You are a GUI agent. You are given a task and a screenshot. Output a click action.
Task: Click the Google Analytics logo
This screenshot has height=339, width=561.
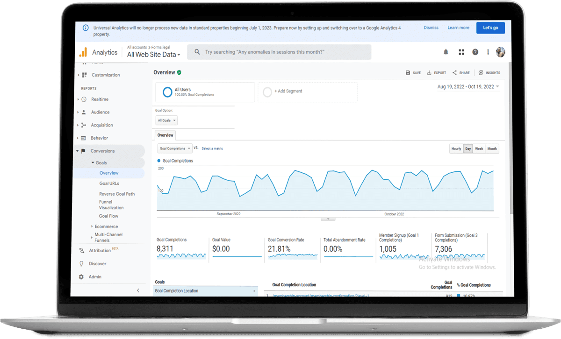coord(83,52)
